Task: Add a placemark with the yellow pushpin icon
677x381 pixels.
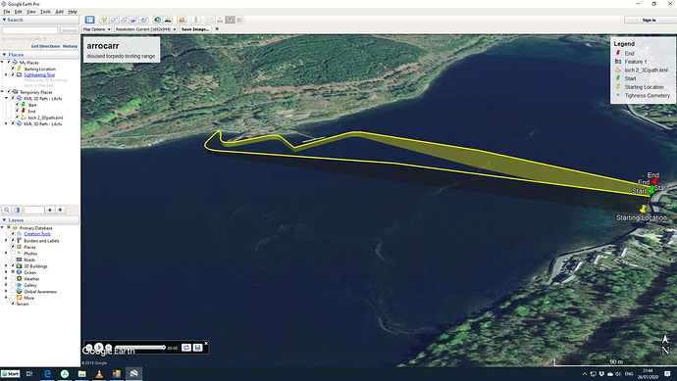Action: 104,20
